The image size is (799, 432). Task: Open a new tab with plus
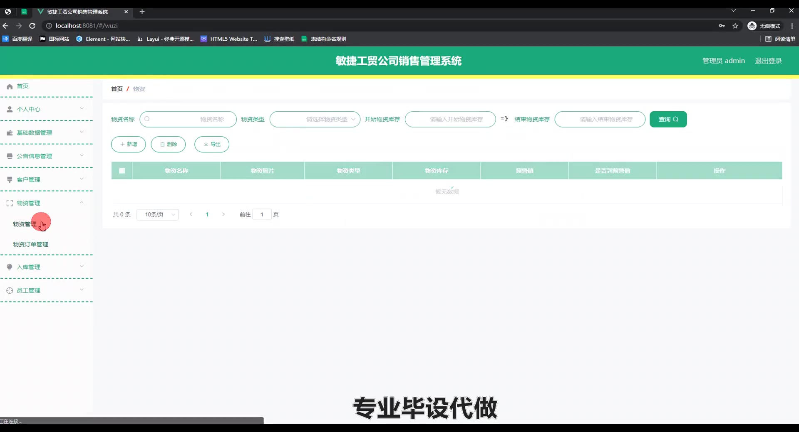142,12
